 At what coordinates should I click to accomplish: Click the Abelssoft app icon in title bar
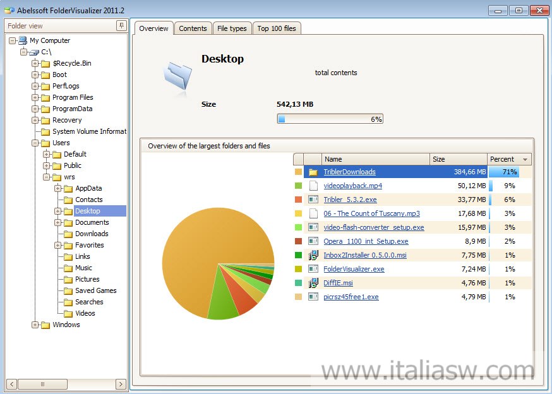tap(9, 11)
